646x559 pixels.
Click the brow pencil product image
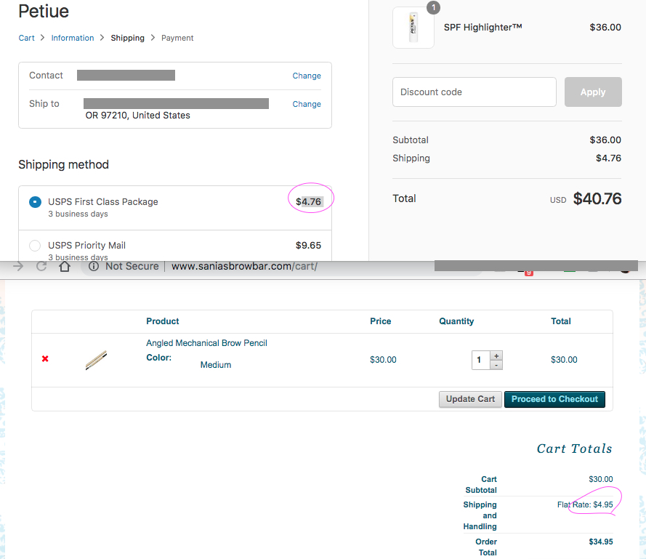tap(96, 360)
